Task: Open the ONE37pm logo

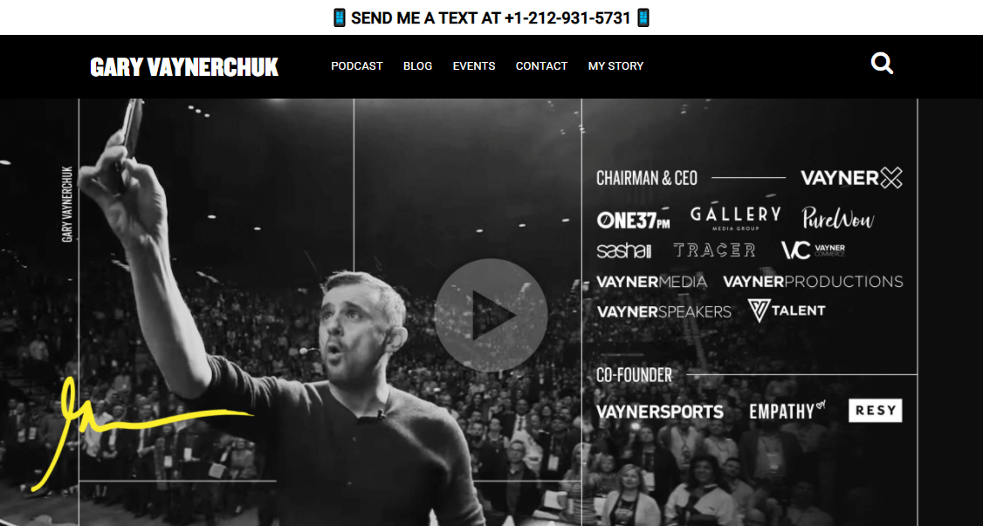Action: point(633,220)
